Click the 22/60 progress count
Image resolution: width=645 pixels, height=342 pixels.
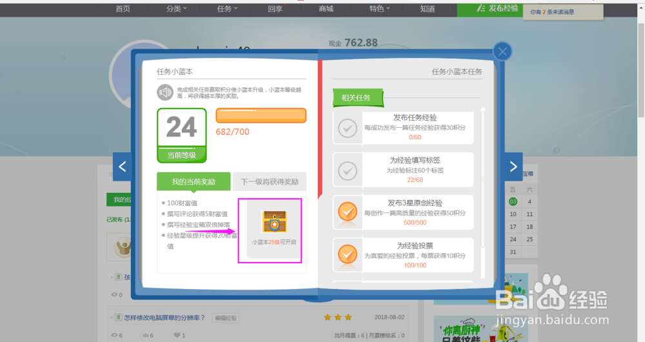[x=415, y=180]
